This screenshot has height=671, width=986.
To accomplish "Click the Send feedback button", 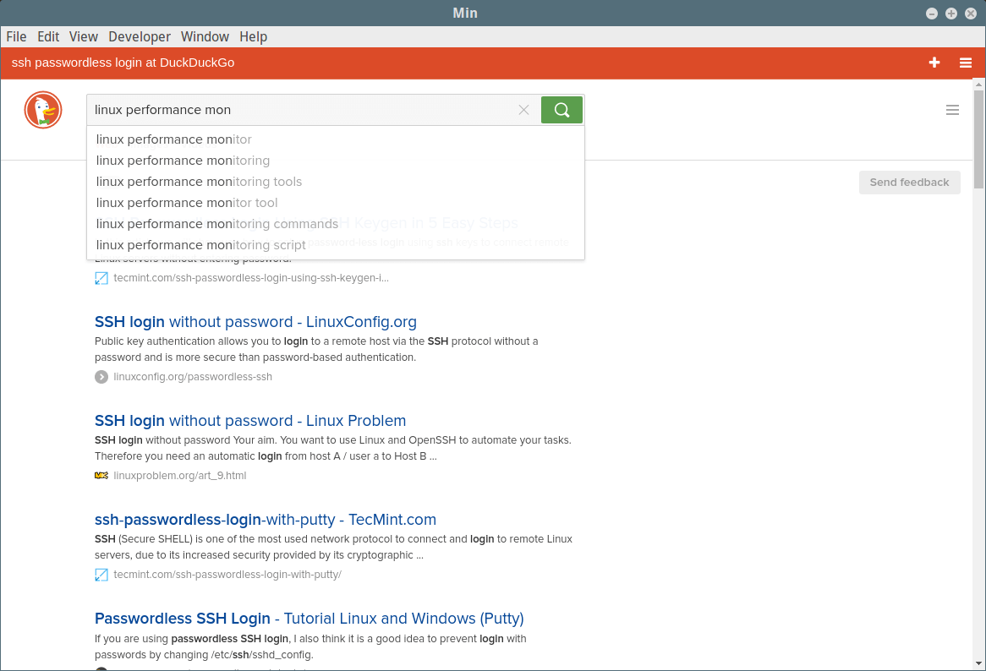I will click(x=909, y=183).
